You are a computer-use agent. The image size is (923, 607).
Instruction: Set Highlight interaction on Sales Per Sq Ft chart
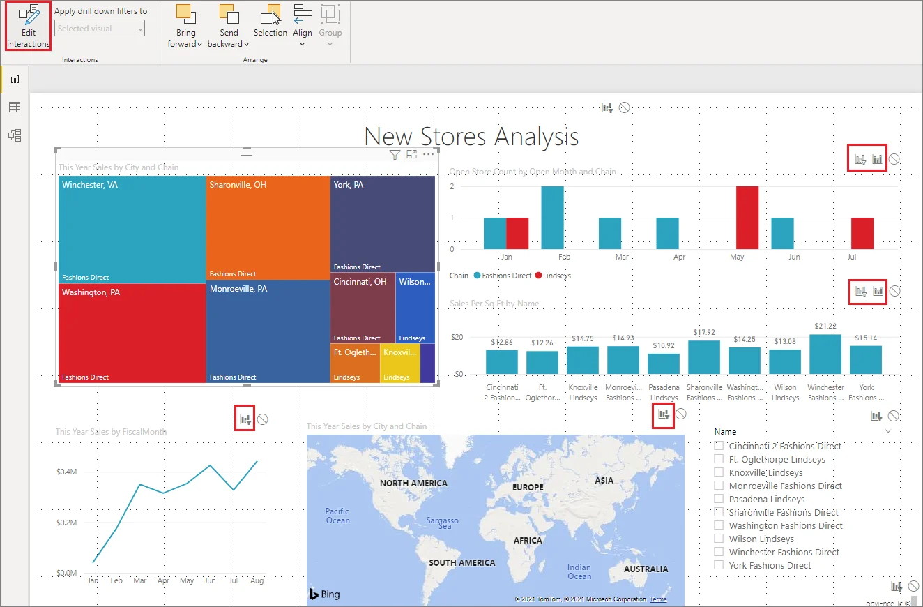(878, 291)
